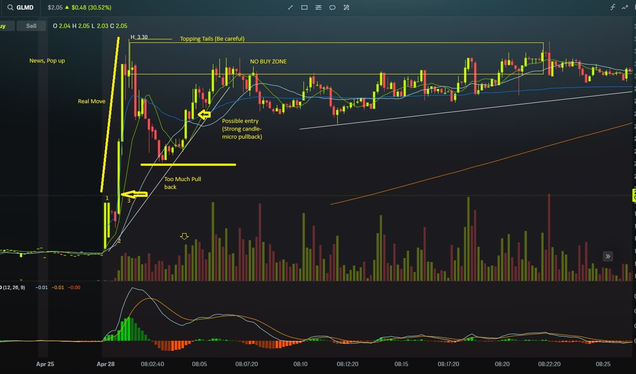Screen dimensions: 636x374
Task: Click the GLMD ticker symbol field
Action: click(25, 7)
